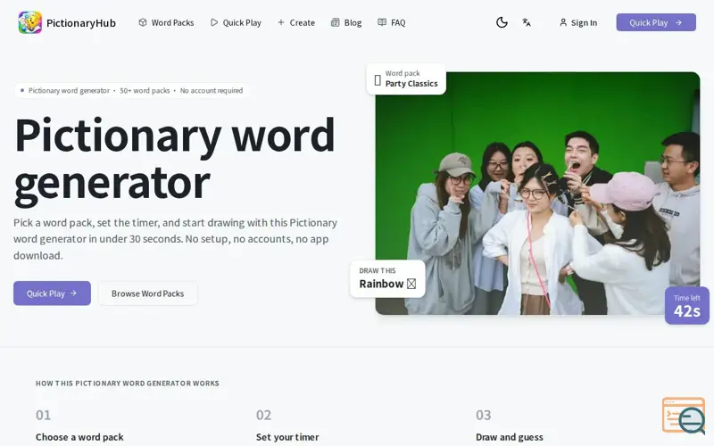Click the Time left 42s badge

[686, 305]
